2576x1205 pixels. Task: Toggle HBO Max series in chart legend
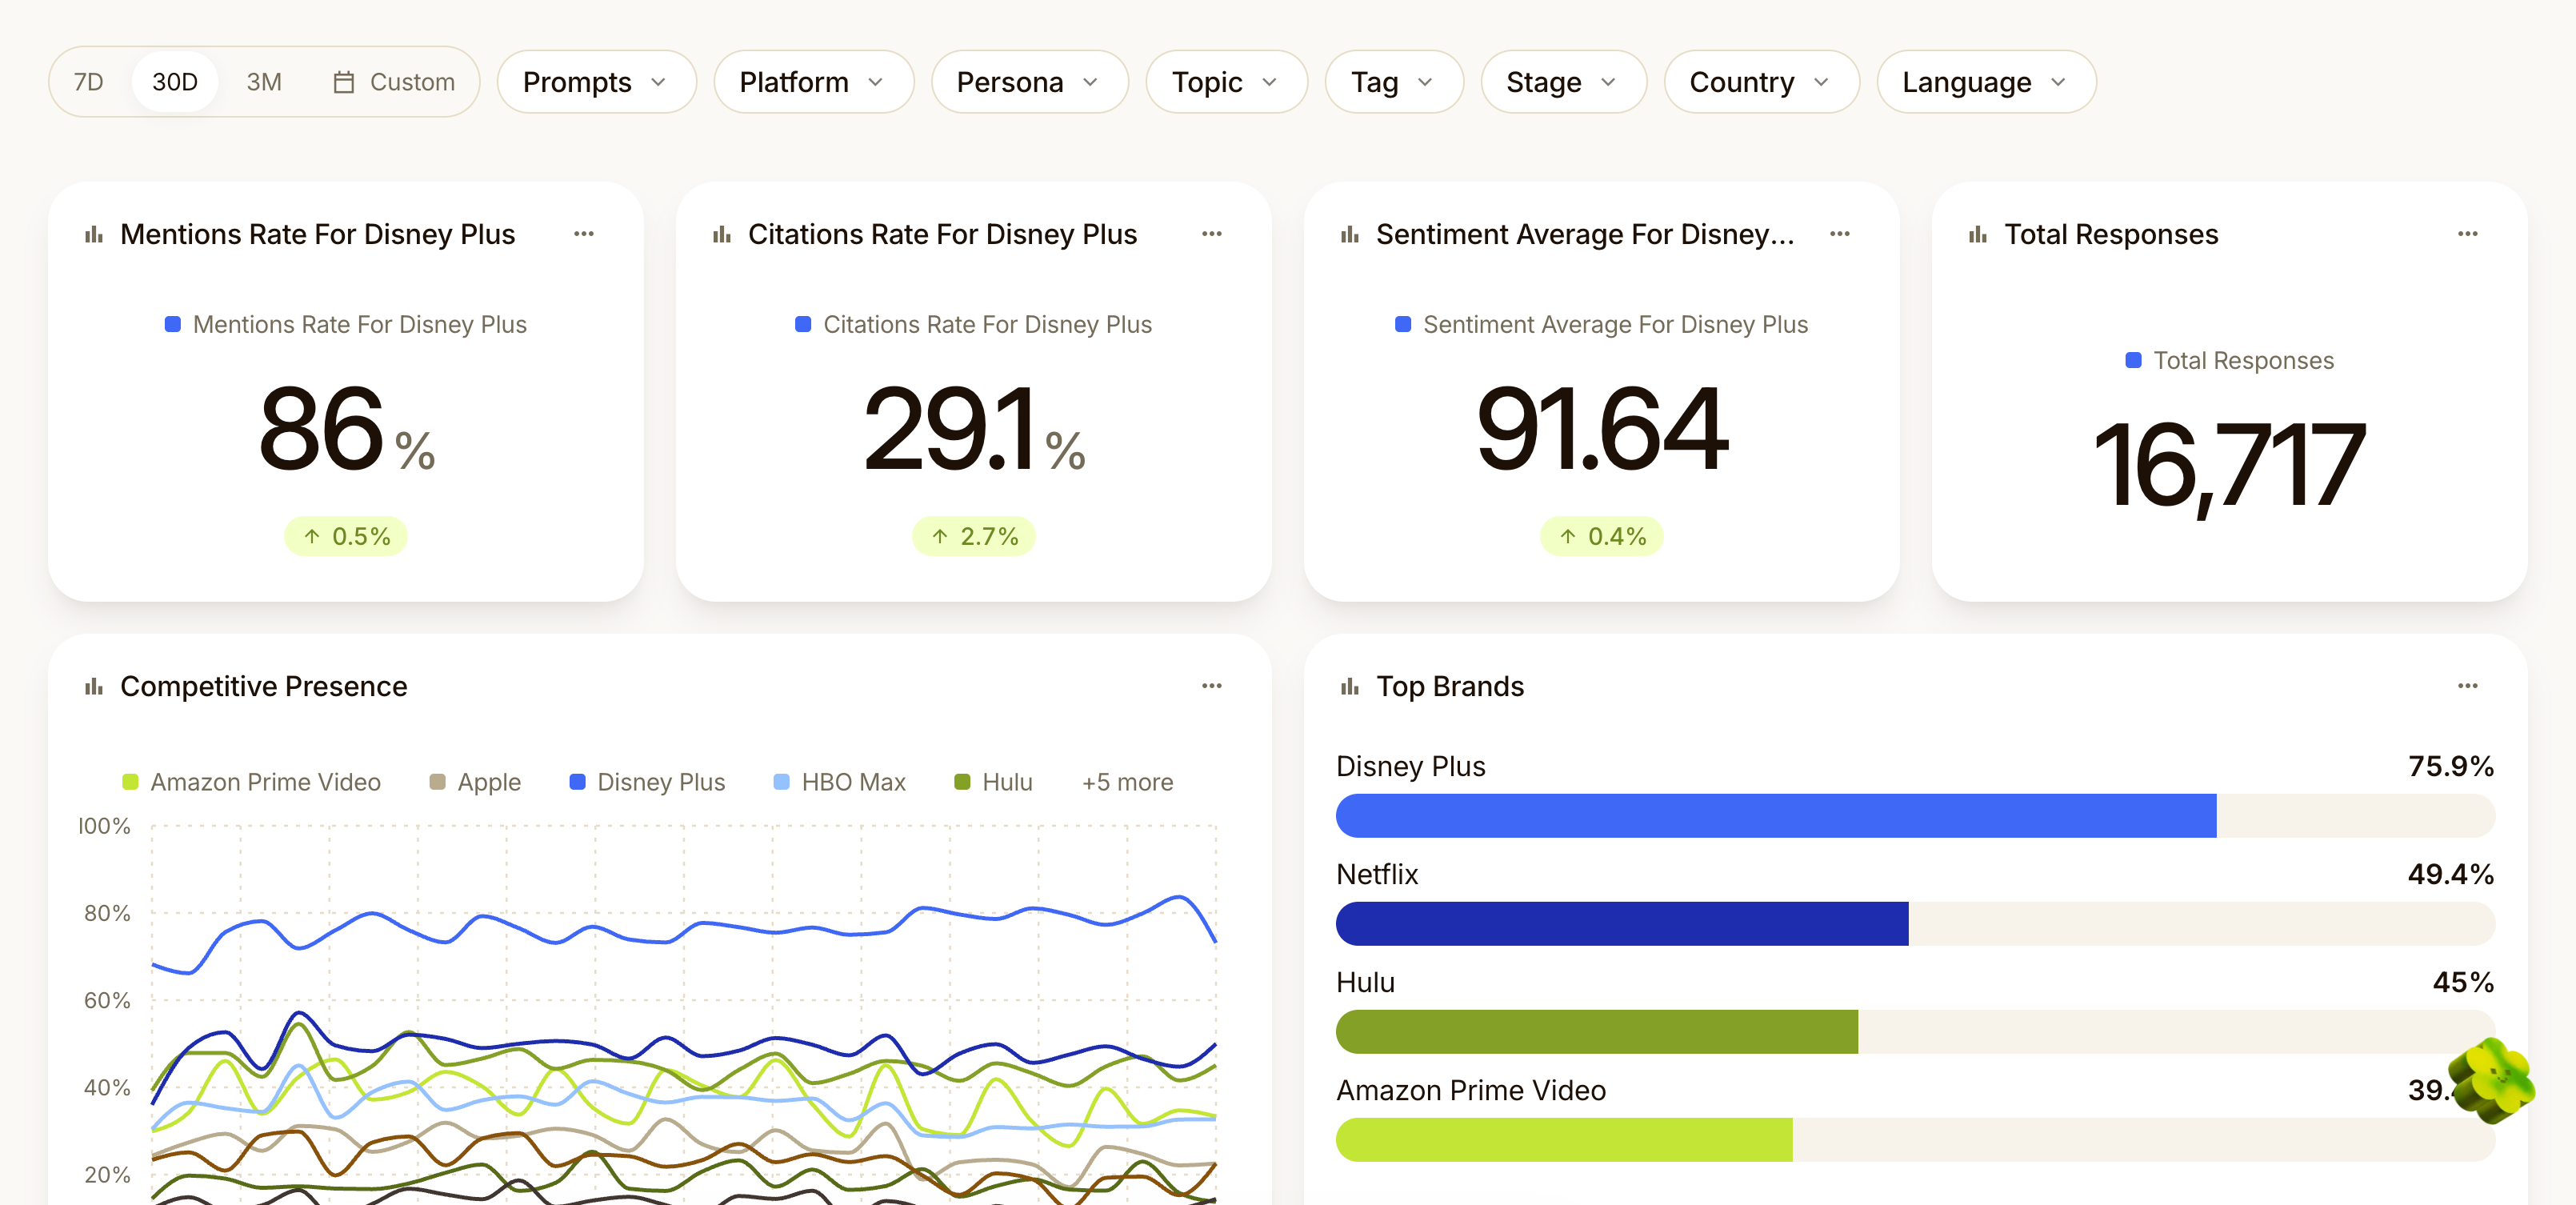click(x=840, y=782)
